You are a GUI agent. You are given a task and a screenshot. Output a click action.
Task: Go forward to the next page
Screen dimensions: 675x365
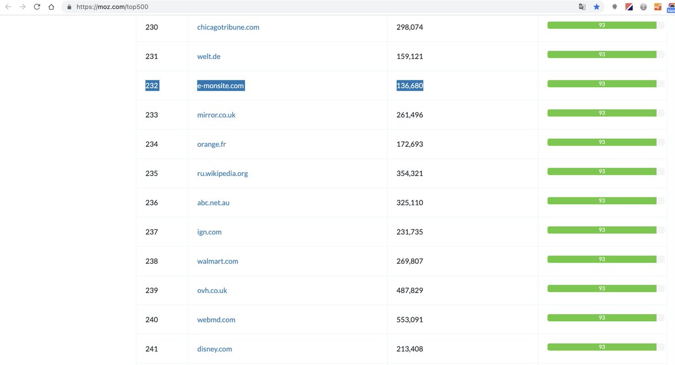[22, 6]
